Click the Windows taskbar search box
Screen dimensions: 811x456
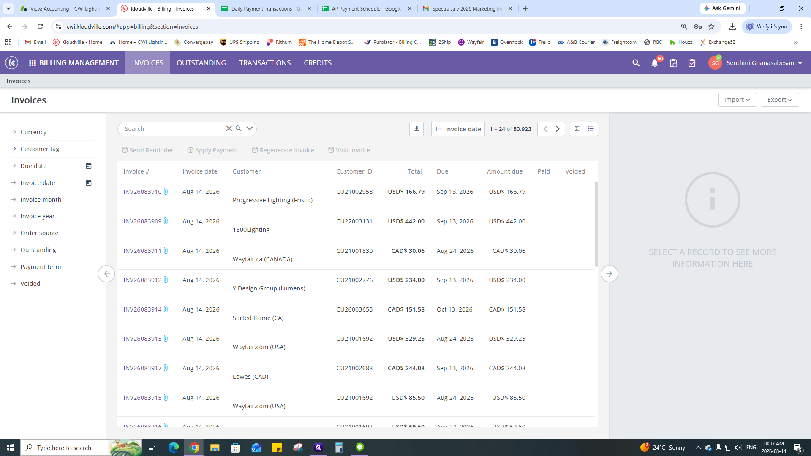pos(64,448)
